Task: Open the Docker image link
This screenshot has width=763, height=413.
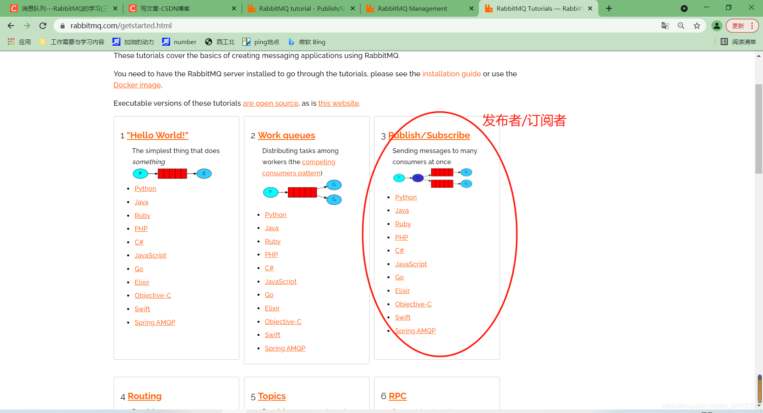Action: click(137, 85)
